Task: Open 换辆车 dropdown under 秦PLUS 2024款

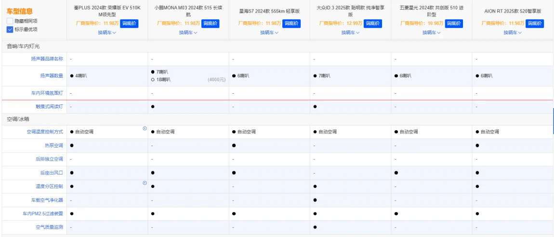Action: [107, 32]
